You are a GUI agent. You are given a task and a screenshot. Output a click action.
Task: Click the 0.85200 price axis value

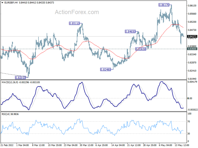click(x=192, y=22)
